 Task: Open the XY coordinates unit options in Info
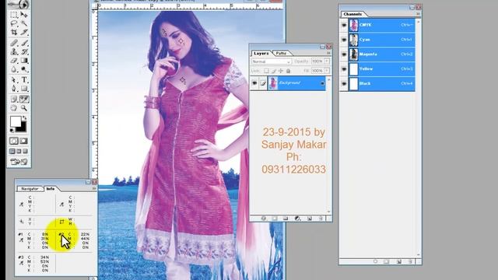(21, 222)
